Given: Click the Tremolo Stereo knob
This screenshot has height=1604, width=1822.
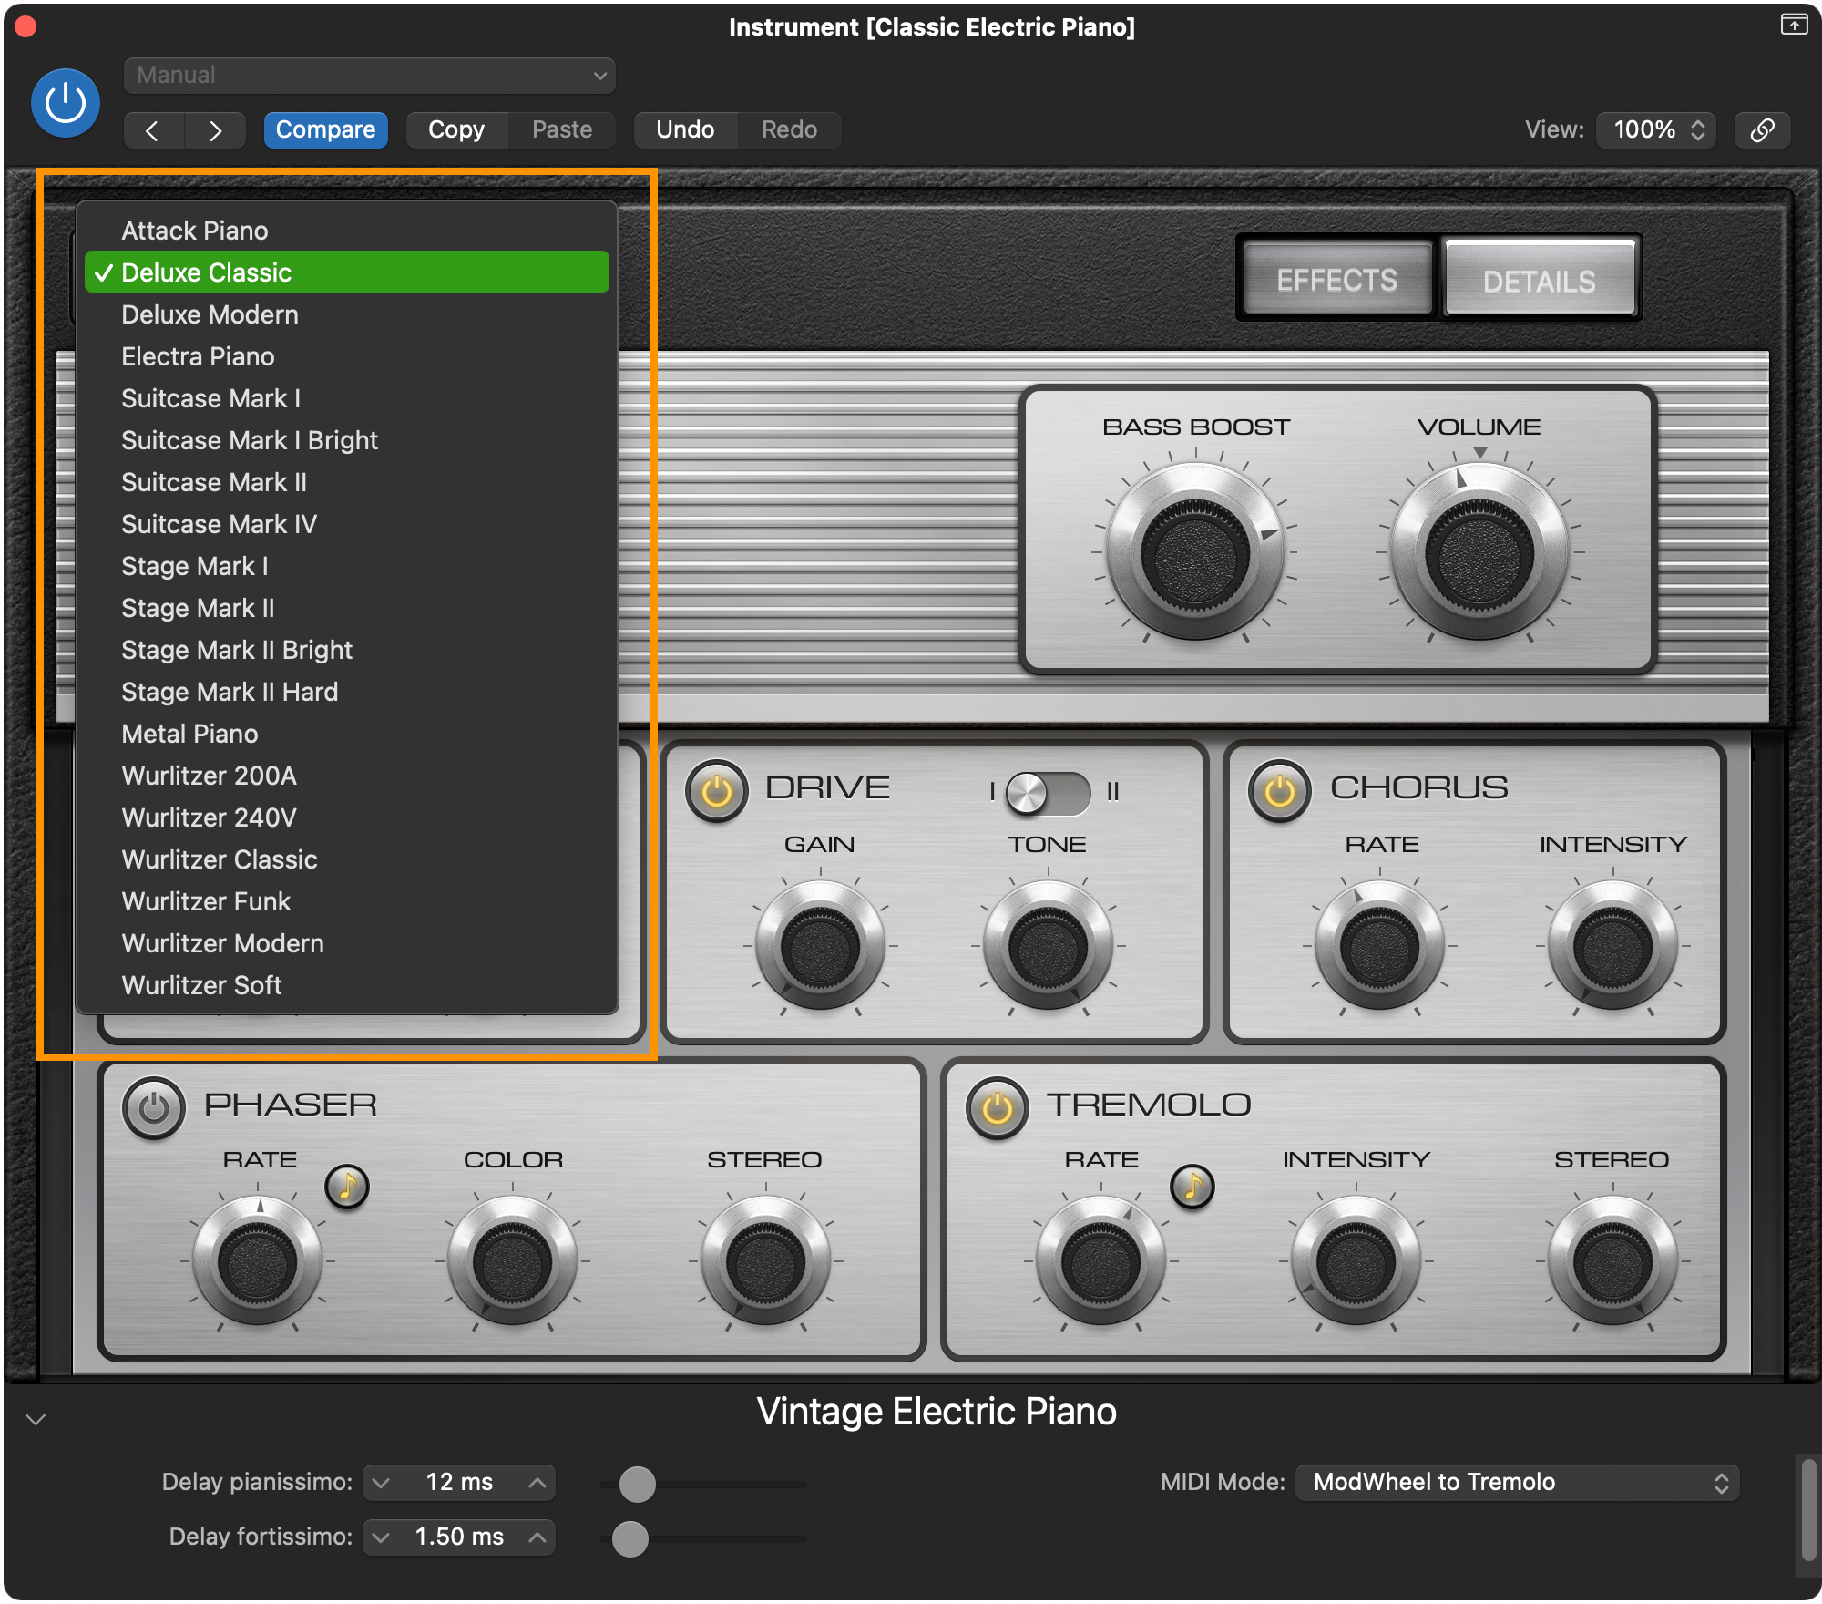Looking at the screenshot, I should pos(1612,1261).
